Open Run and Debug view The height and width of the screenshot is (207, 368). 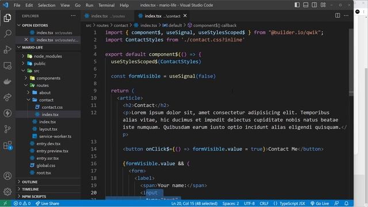click(x=7, y=49)
